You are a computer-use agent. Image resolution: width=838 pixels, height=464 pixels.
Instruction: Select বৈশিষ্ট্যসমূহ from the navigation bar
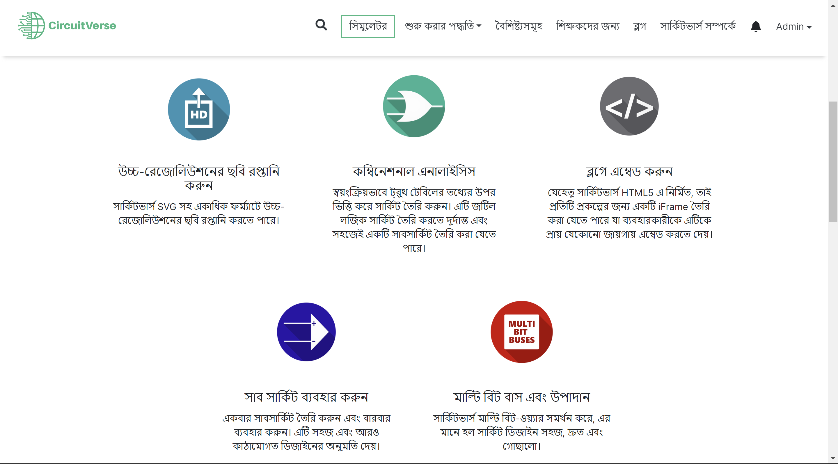pos(518,26)
